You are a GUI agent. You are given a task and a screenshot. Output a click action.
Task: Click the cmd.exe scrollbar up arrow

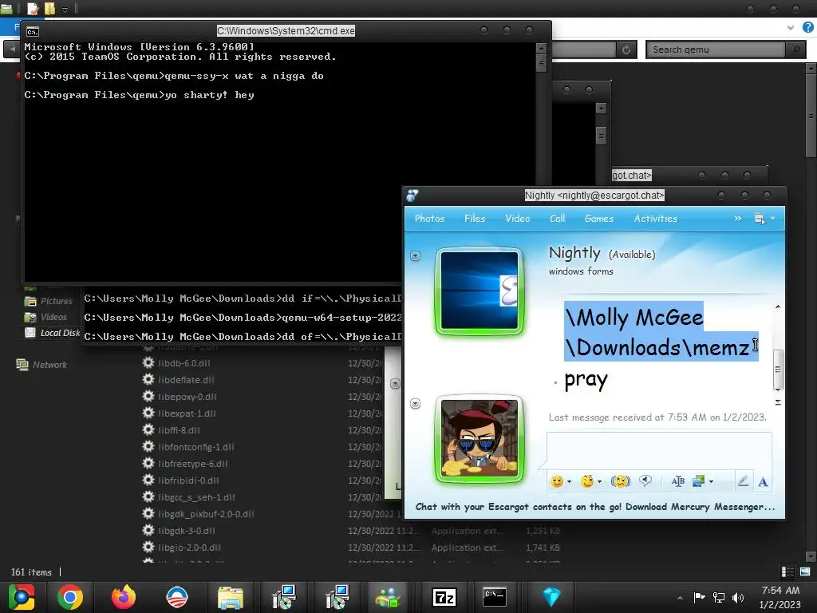click(541, 48)
